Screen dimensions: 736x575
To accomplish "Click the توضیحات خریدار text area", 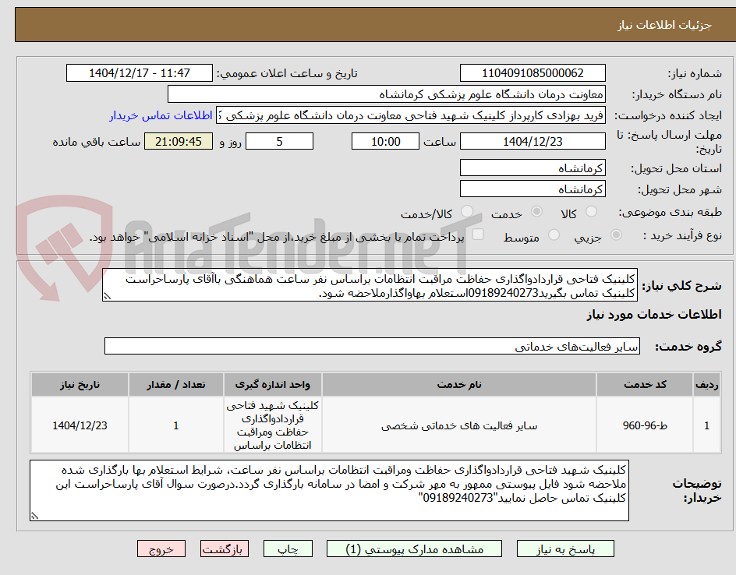I will 329,491.
